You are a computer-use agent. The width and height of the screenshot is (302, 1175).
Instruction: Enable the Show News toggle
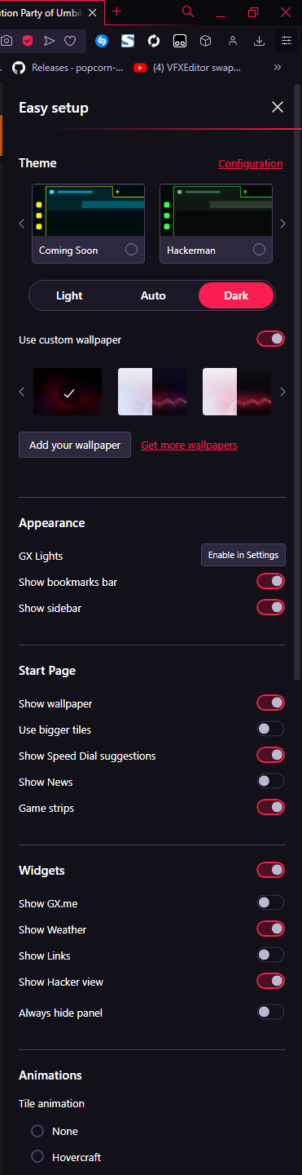tap(271, 781)
